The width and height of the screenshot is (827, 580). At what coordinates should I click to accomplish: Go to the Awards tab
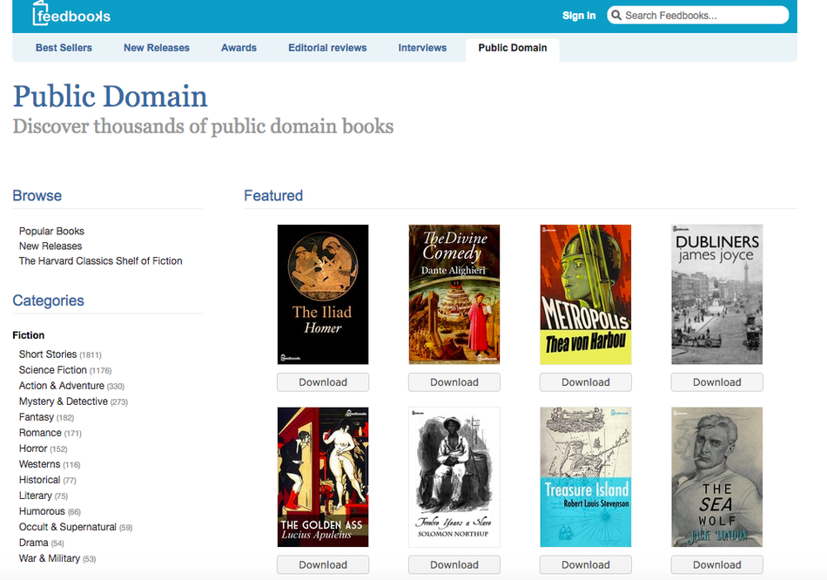[x=239, y=48]
